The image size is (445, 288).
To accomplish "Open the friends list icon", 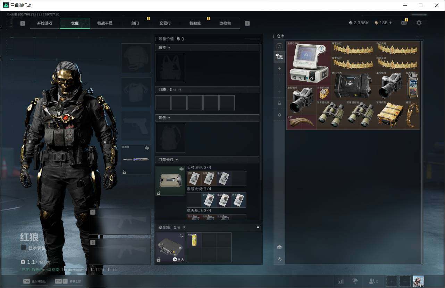I will point(373,281).
